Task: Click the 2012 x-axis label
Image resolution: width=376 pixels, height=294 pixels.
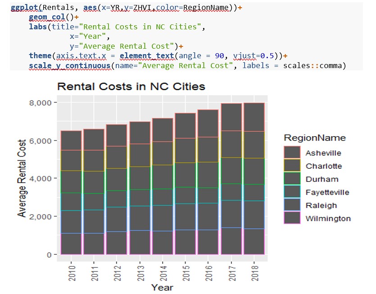Action: click(117, 273)
